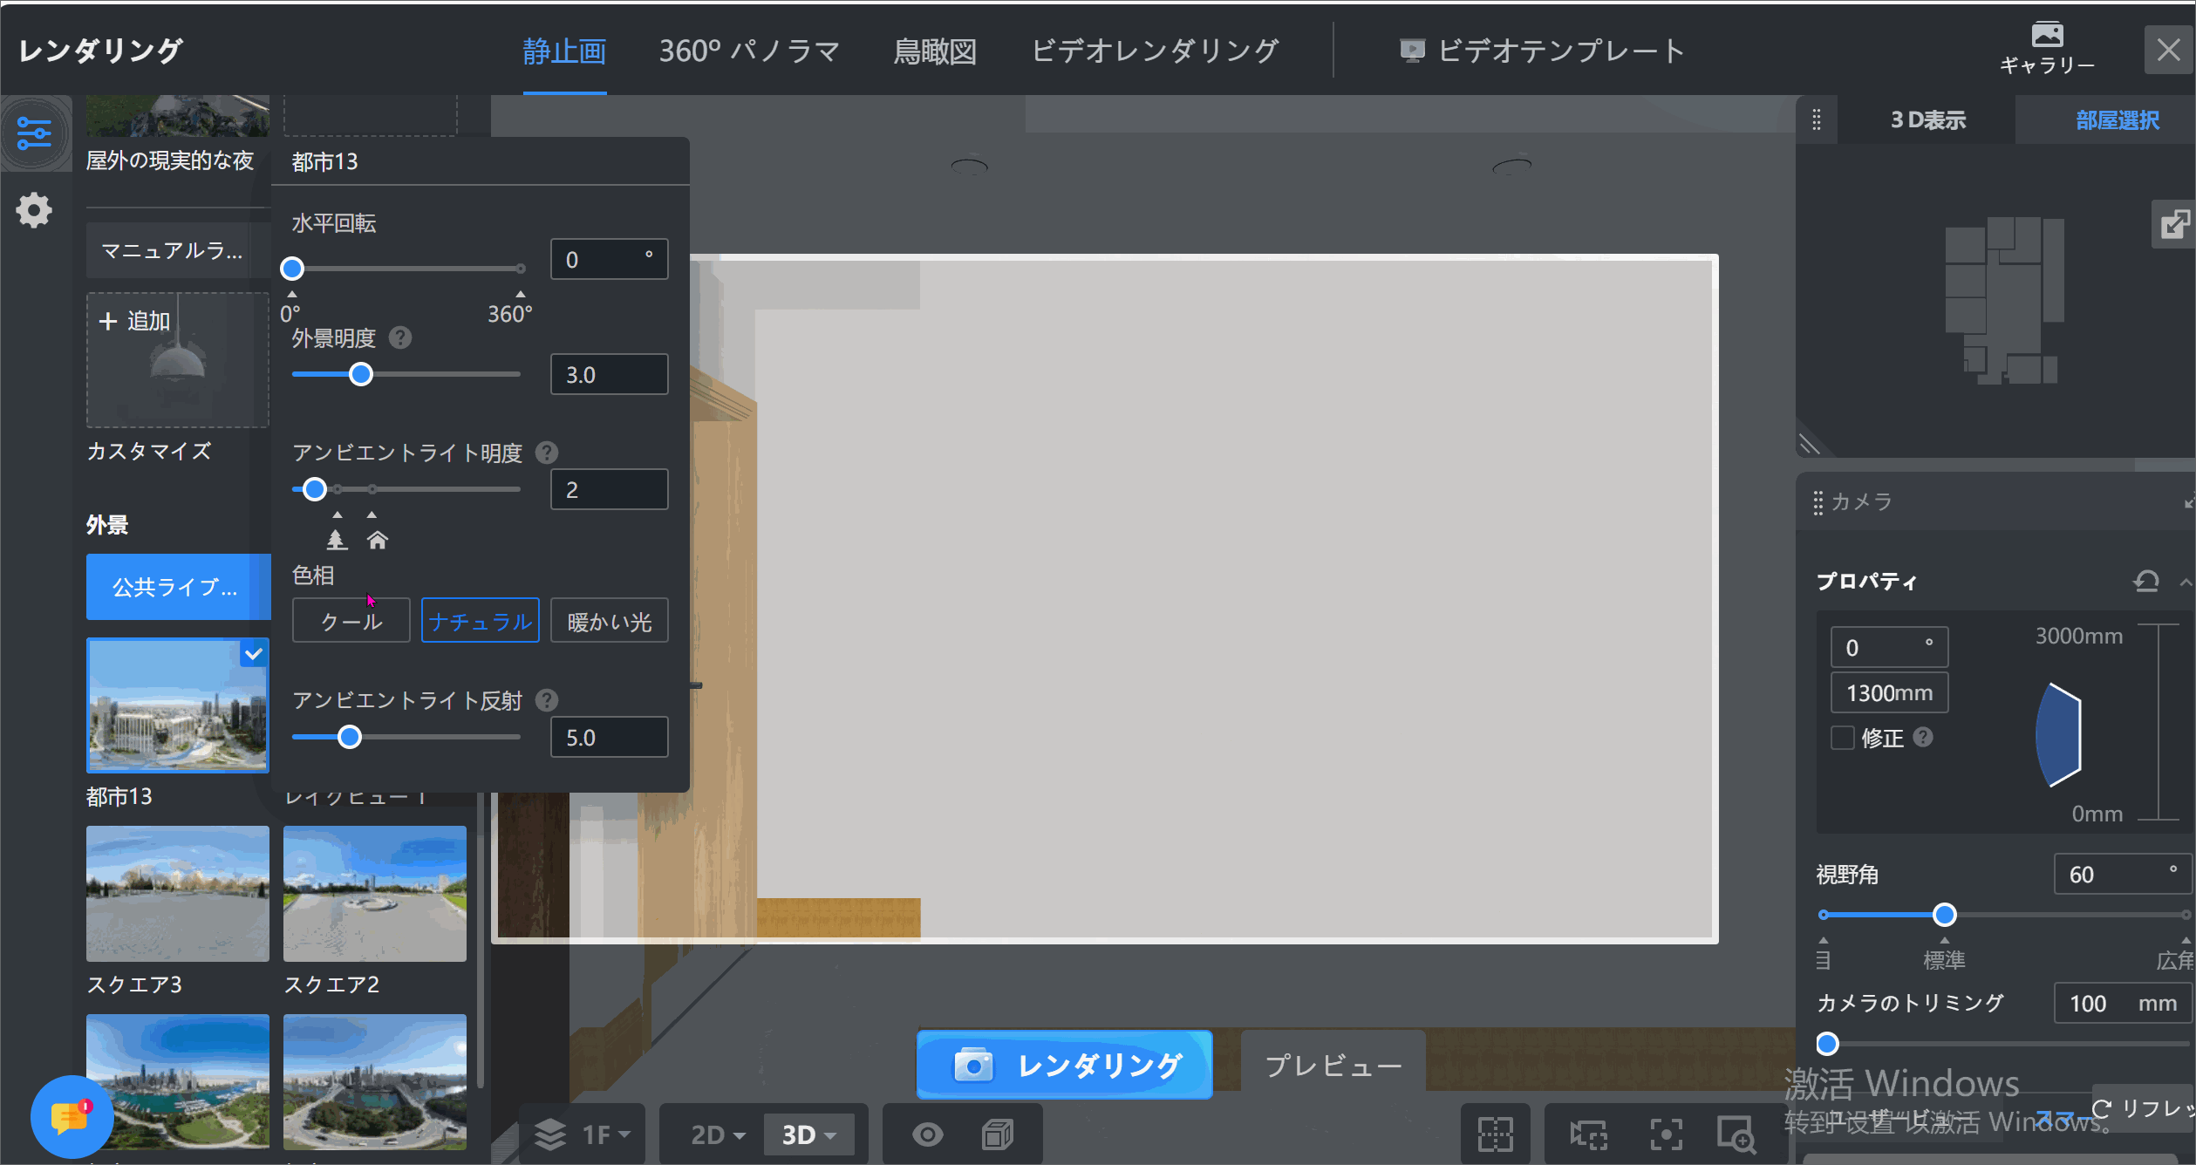Click the camera icon on render button
Screen dimensions: 2196x1165
[973, 1065]
